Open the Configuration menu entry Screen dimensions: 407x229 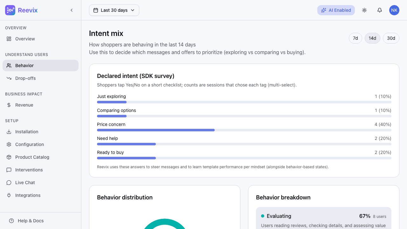[x=30, y=144]
